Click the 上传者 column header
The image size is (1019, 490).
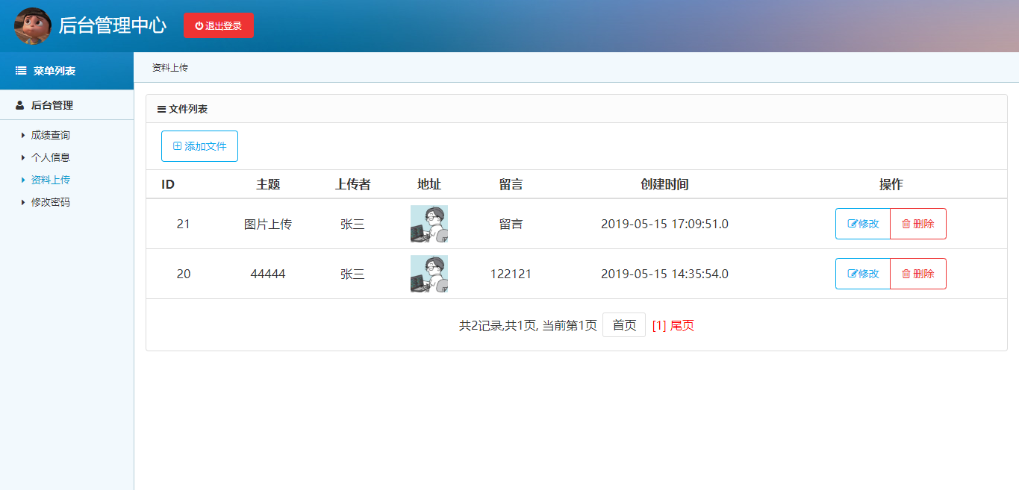click(352, 184)
